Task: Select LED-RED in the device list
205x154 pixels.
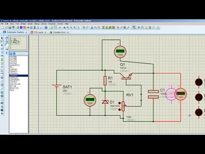Action: (x=19, y=82)
